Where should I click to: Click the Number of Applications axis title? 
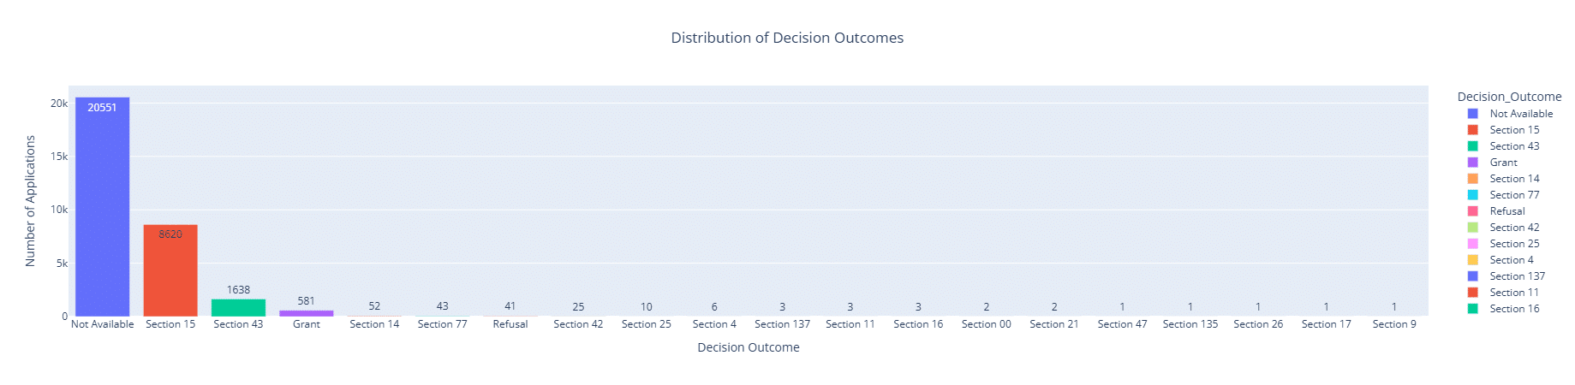[x=31, y=201]
